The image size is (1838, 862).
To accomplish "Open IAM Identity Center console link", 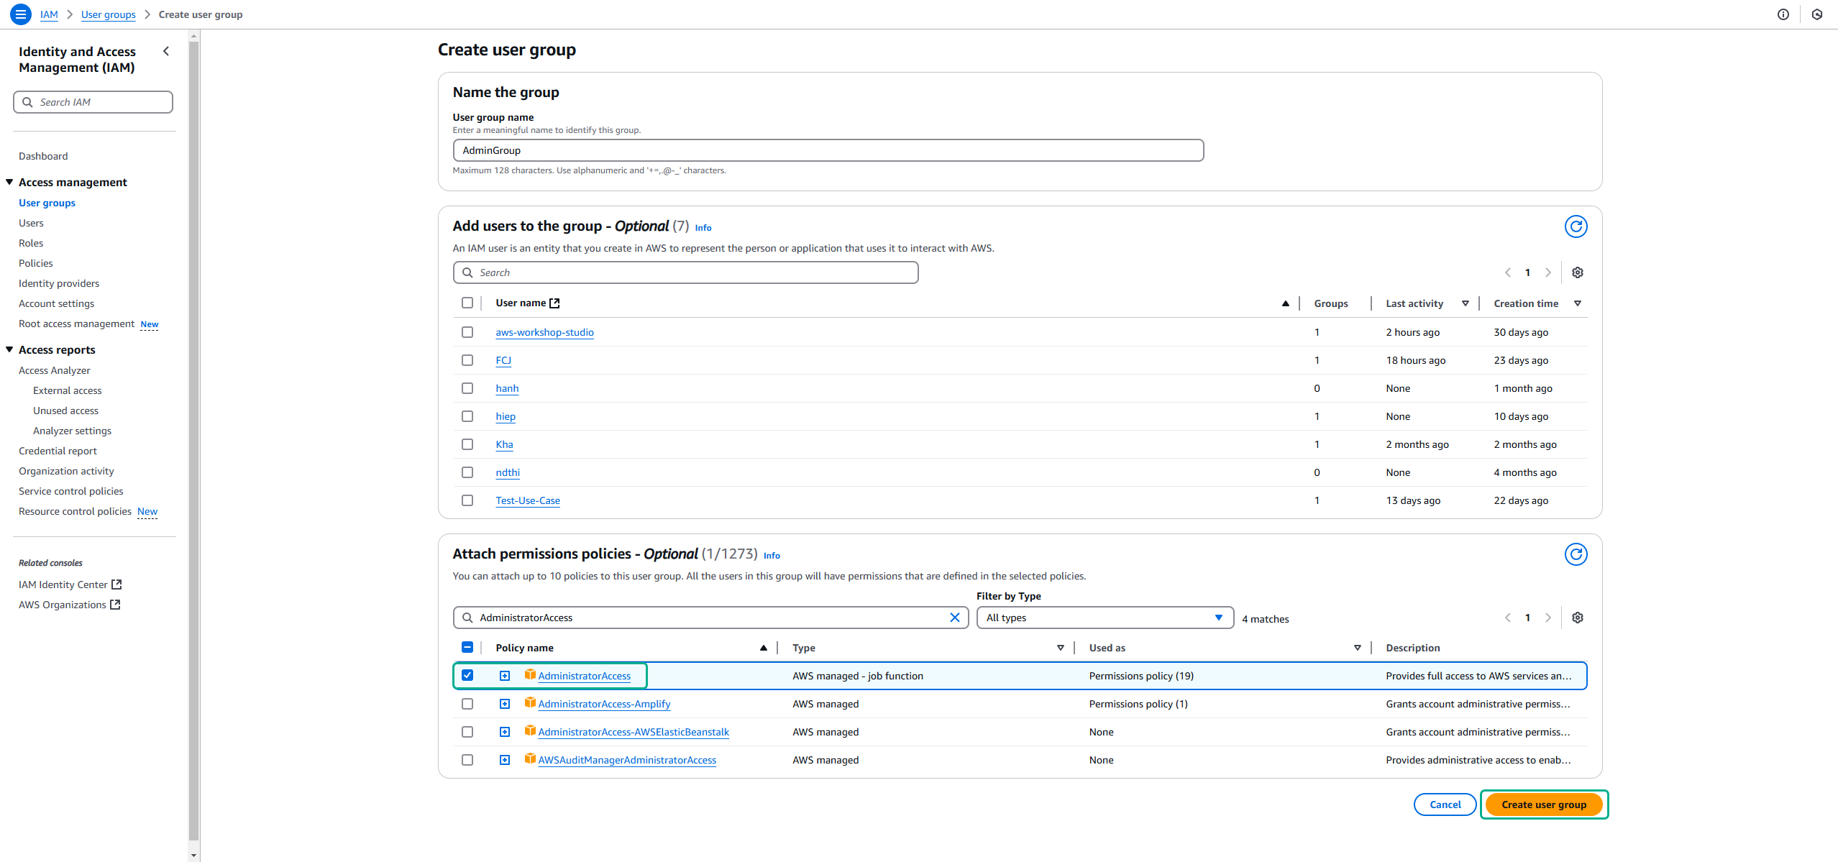I will (70, 584).
